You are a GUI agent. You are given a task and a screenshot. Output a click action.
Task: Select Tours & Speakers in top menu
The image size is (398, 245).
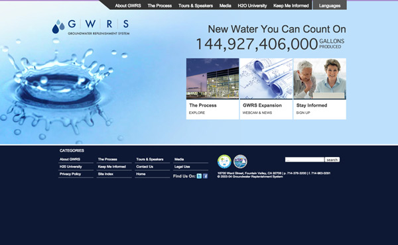click(196, 5)
